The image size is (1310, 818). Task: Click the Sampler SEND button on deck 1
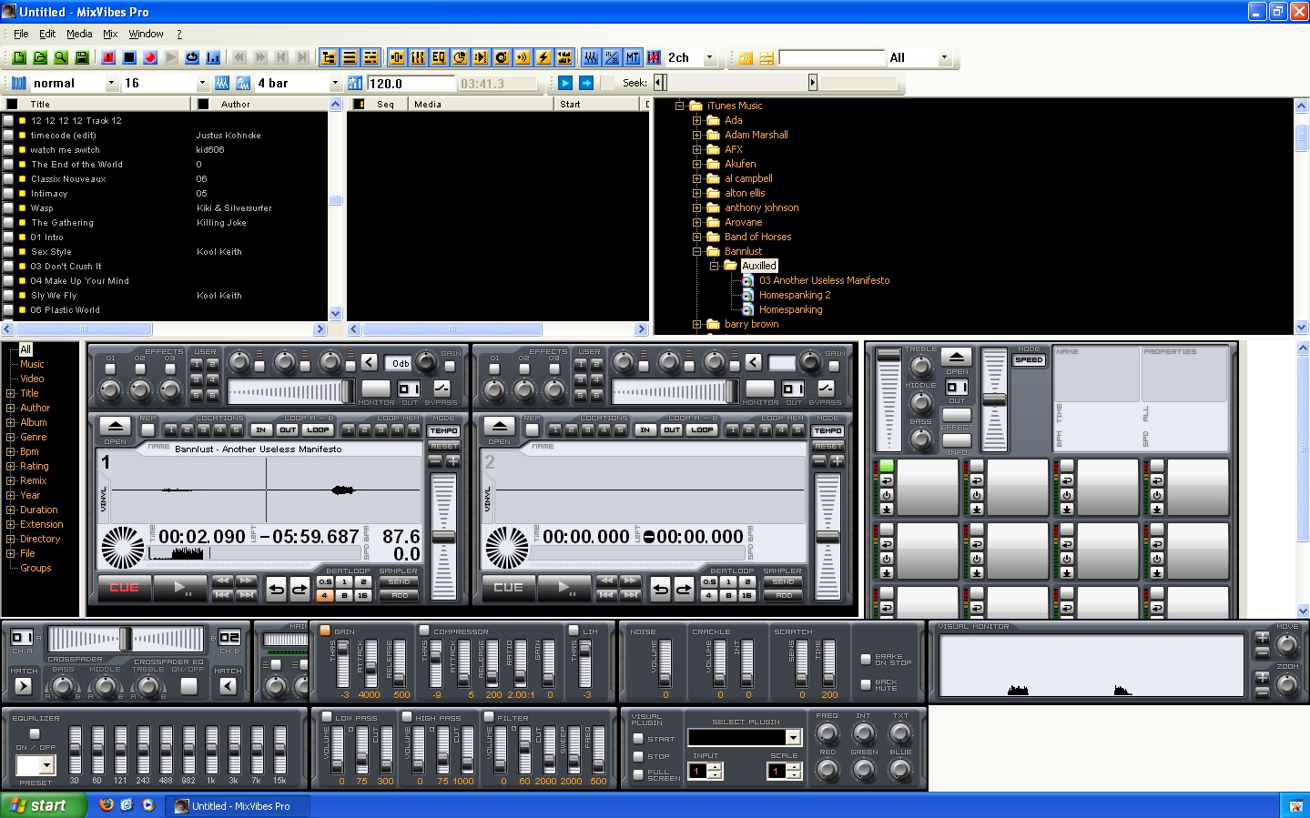pyautogui.click(x=400, y=581)
